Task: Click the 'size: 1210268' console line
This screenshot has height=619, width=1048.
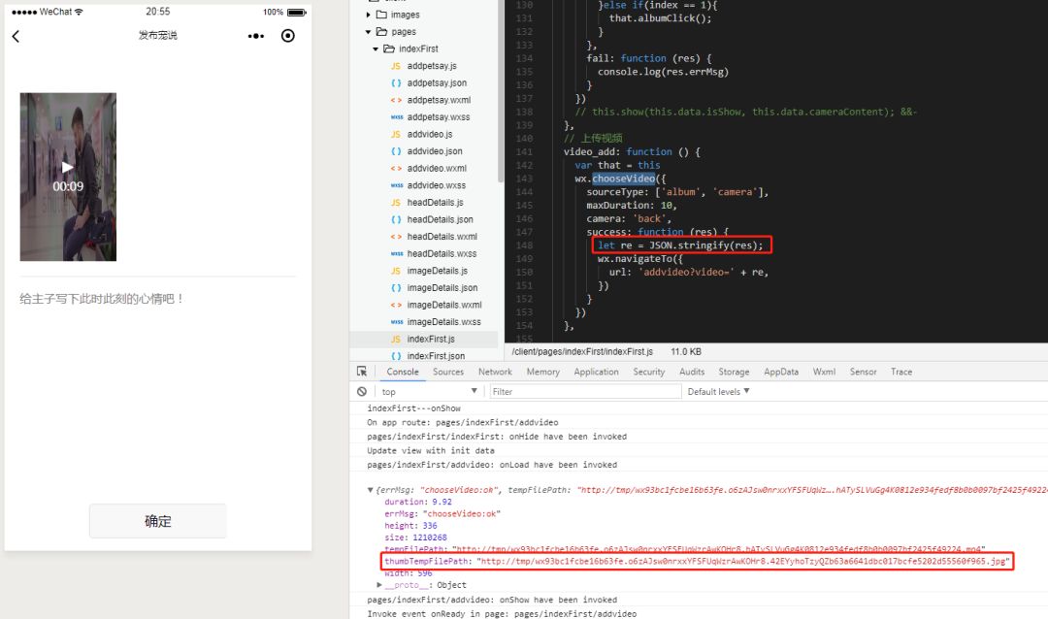Action: tap(415, 538)
